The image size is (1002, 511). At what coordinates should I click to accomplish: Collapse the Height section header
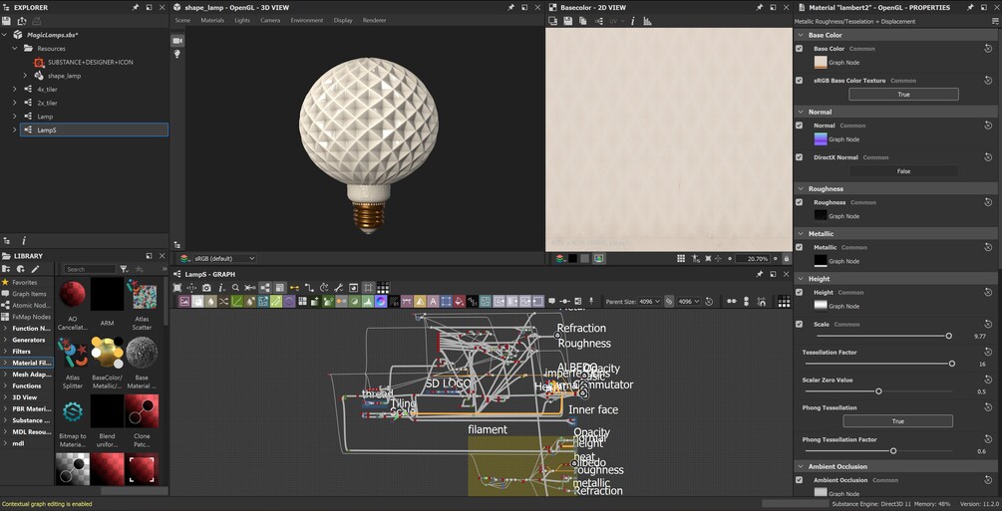pos(800,279)
